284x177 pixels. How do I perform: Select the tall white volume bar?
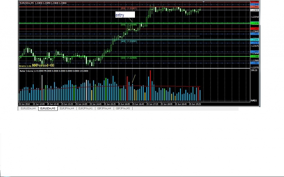[x=42, y=88]
